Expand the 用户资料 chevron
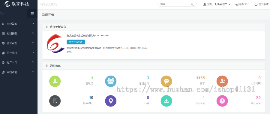 coord(33,52)
